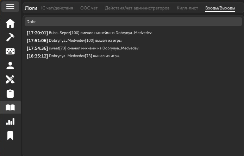Screen dimensions: 244x156
Task: Click the 18:35:12 log entry
Action: click(x=74, y=56)
